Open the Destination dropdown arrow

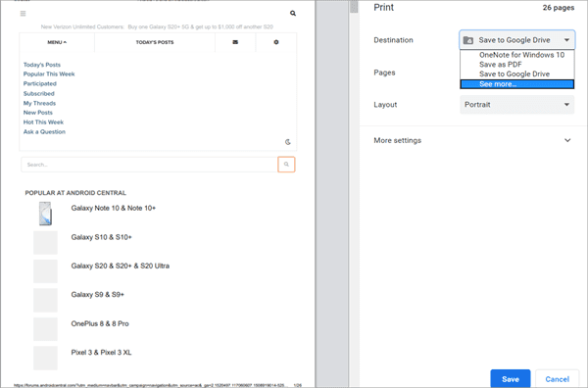tap(566, 40)
